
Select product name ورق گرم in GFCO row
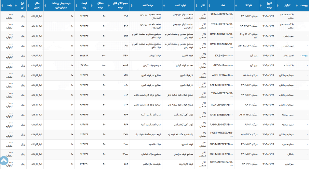point(247,66)
